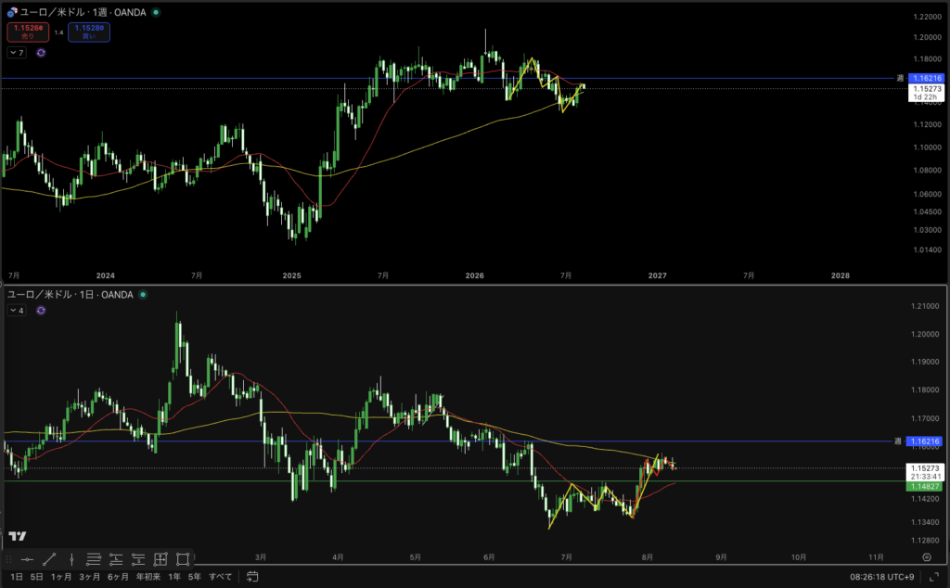Click the blue buy button 1.15280
This screenshot has width=950, height=588.
point(89,32)
